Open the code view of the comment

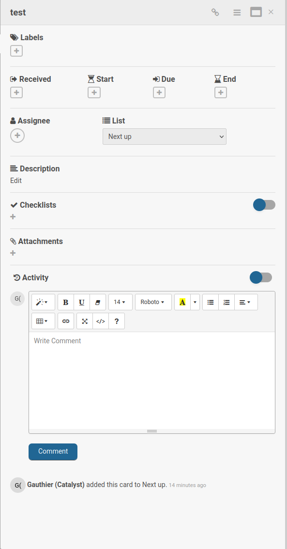pos(100,320)
